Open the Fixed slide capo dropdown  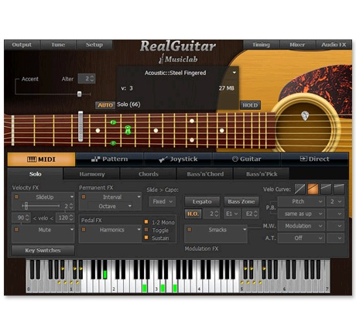tap(163, 201)
